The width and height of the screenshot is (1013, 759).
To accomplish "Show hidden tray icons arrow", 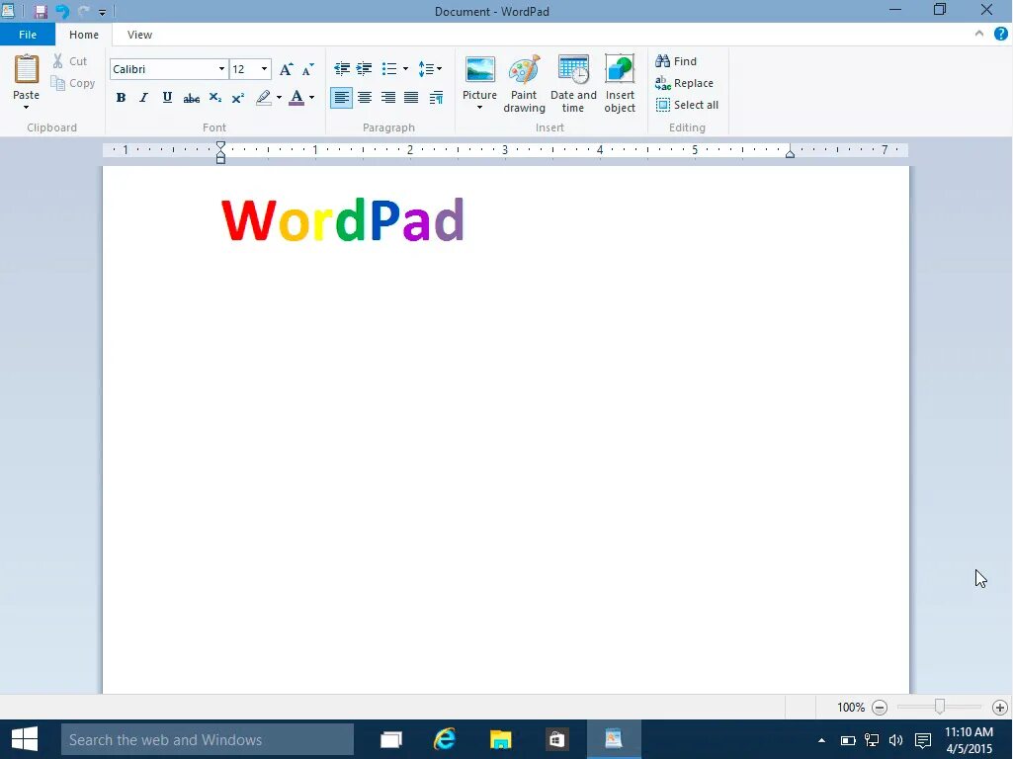I will point(822,740).
